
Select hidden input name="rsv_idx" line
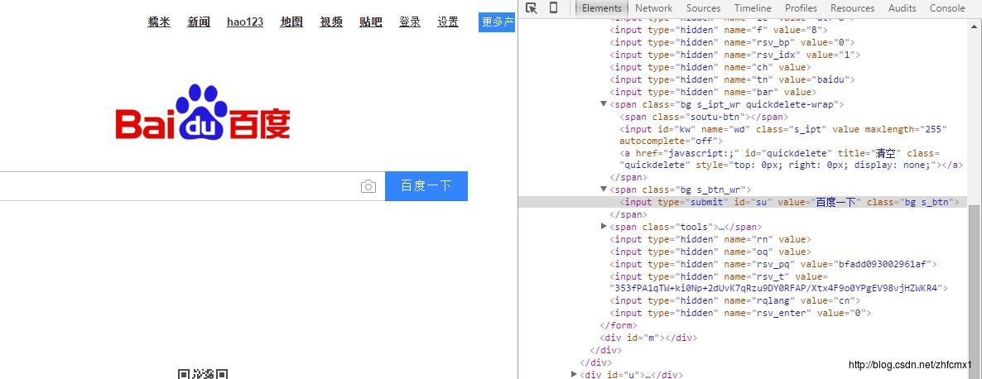(734, 55)
